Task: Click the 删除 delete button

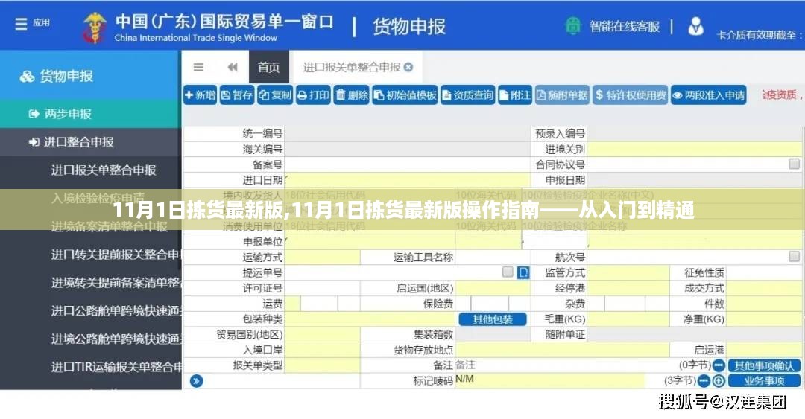Action: [352, 95]
